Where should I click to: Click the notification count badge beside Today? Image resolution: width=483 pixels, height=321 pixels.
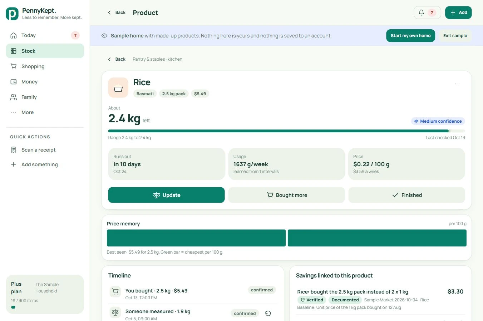(75, 35)
